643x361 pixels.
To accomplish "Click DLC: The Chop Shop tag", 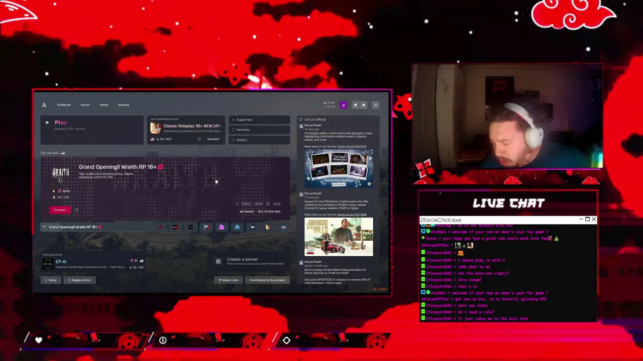I will click(269, 212).
